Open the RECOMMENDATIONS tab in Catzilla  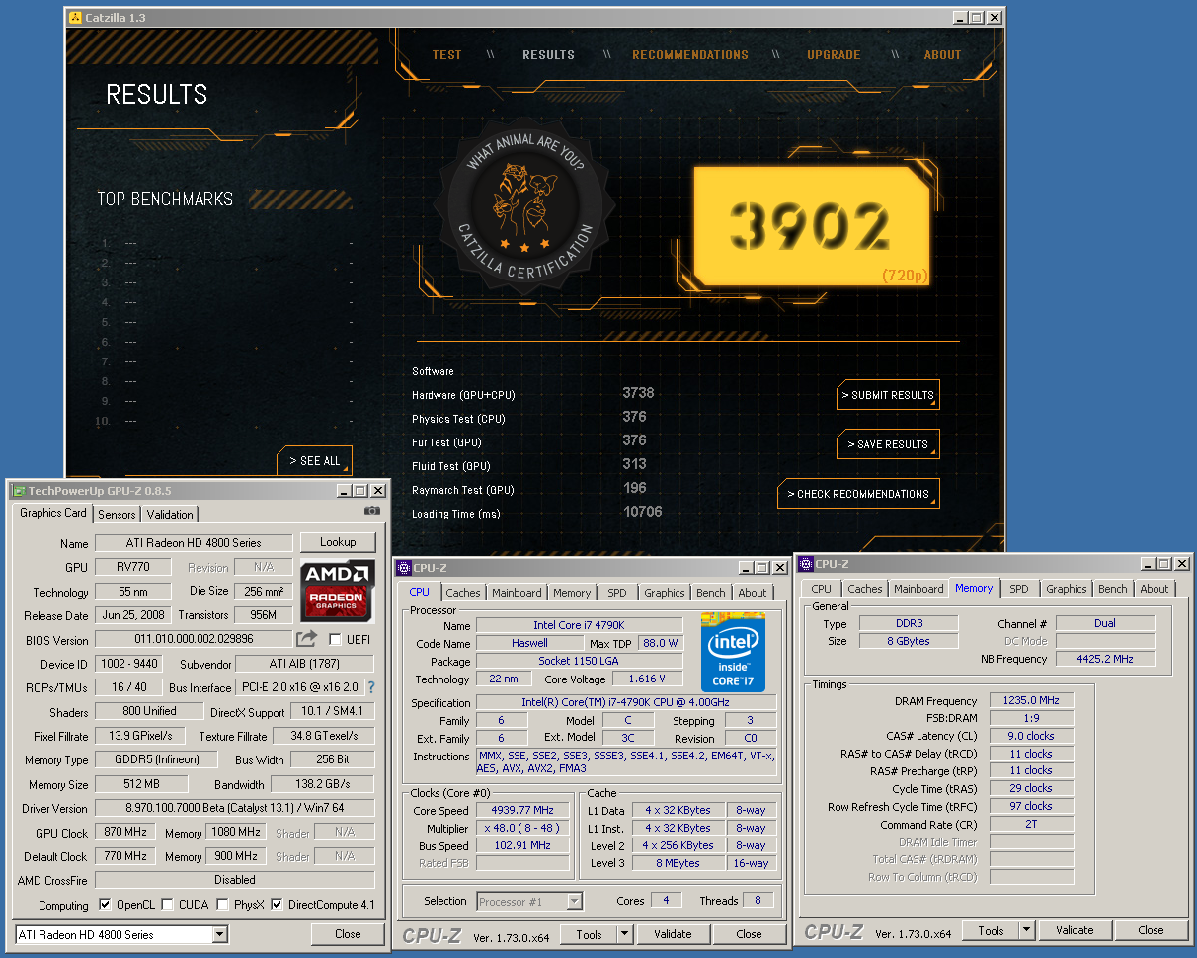pyautogui.click(x=690, y=55)
